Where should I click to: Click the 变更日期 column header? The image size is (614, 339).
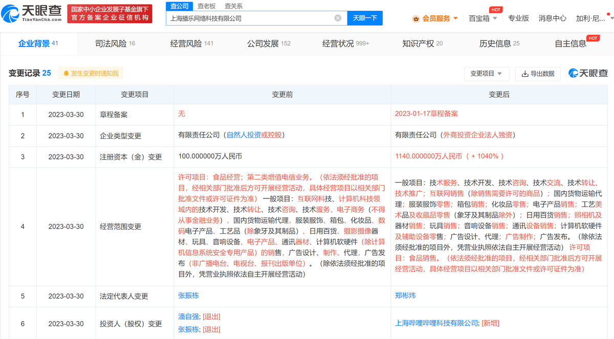pos(66,95)
